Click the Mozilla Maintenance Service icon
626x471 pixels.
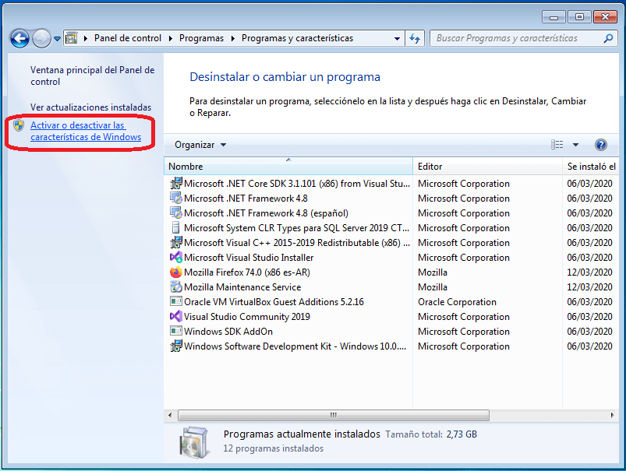(175, 287)
